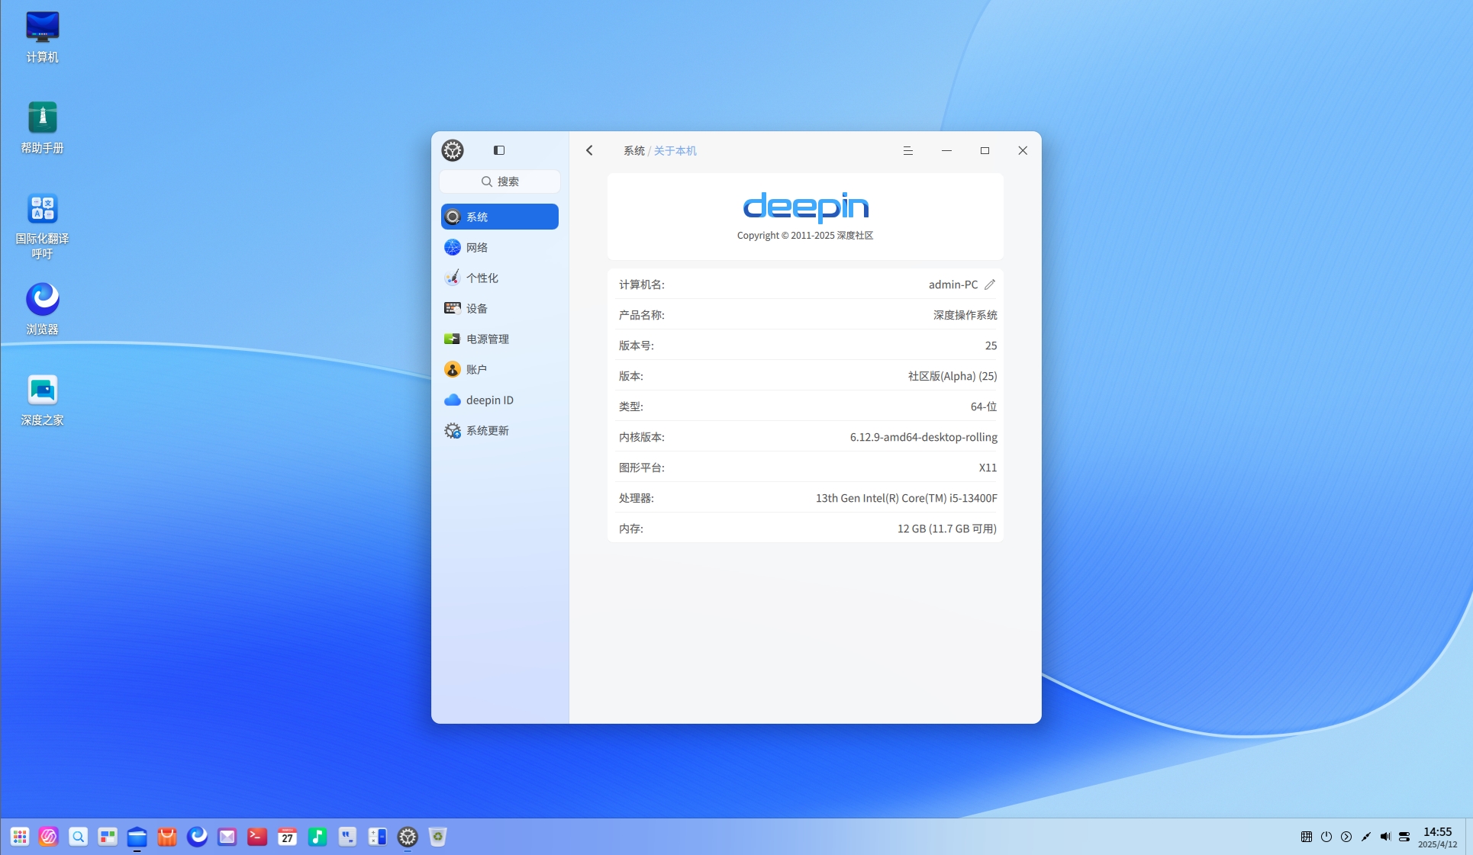Open 国际化翻译呼吁 desktop icon
This screenshot has height=855, width=1473.
[x=42, y=226]
